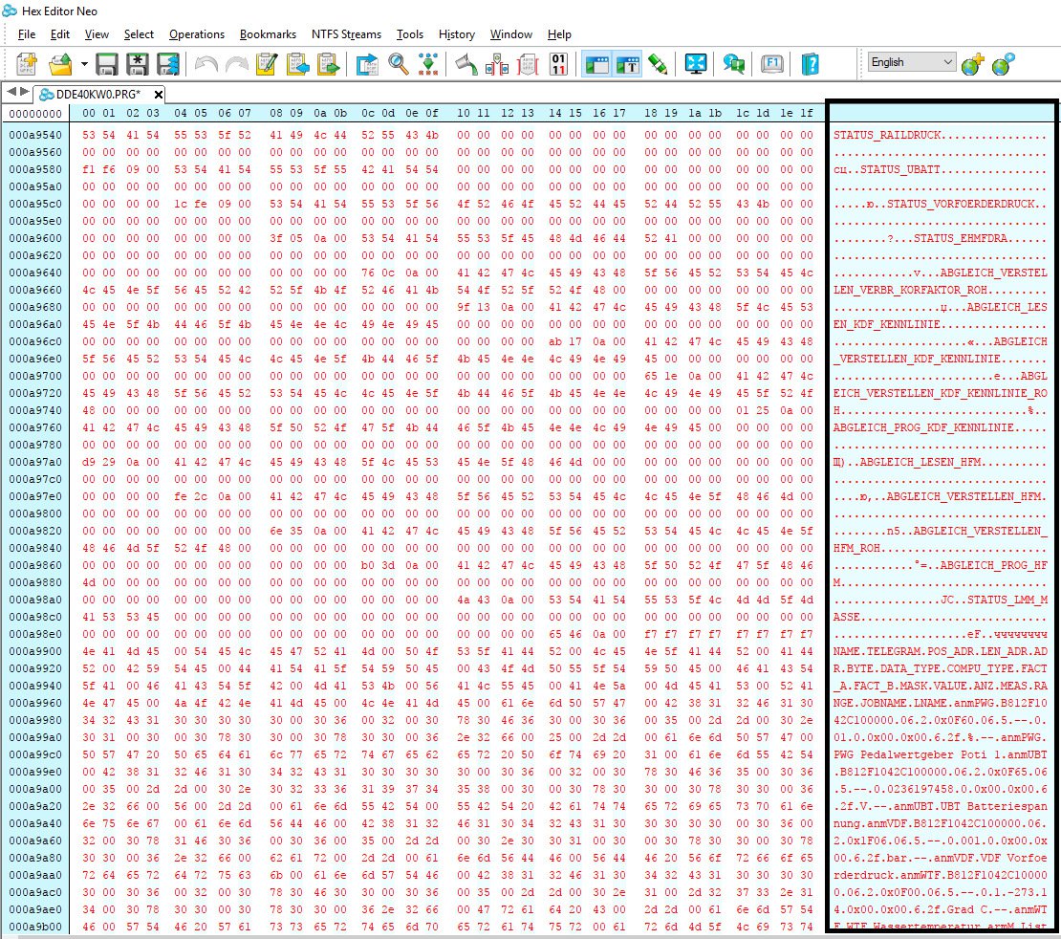Viewport: 1061px width, 939px height.
Task: Open the View menu
Action: click(97, 34)
